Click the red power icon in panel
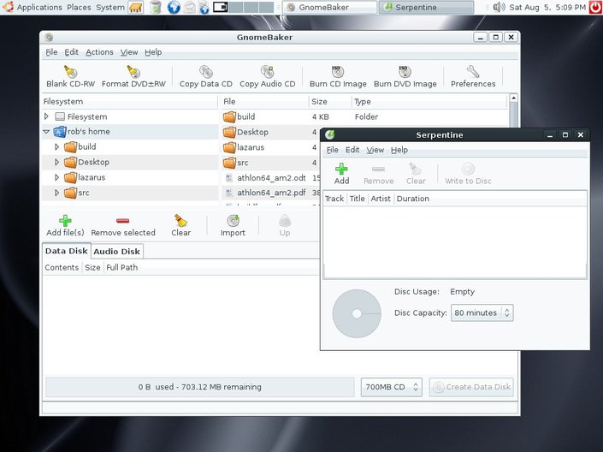Viewport: 603px width, 452px height. point(595,7)
